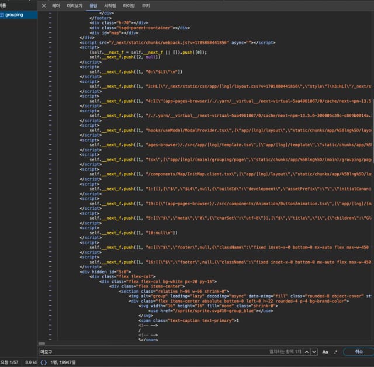The image size is (374, 367).
Task: Click the hooks/useModal/ModalProvider.tsx line
Action: [x=230, y=130]
